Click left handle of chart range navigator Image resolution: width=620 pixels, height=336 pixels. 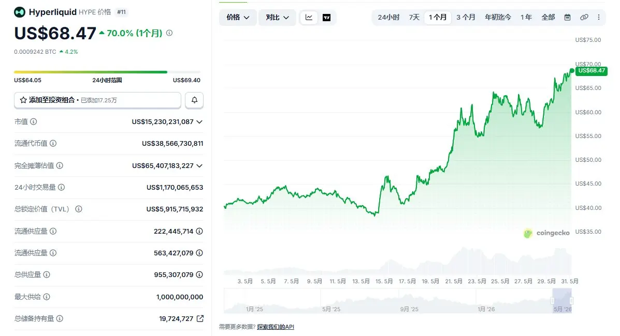pyautogui.click(x=552, y=301)
